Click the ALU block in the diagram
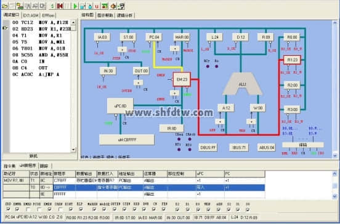Screen dimensions: 340x224 243,84
